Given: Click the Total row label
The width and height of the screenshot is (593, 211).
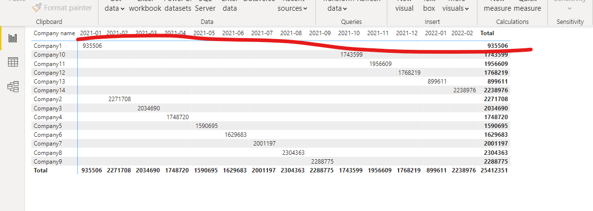Looking at the screenshot, I should (x=40, y=170).
